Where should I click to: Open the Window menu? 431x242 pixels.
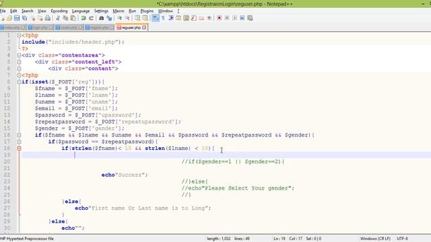(x=165, y=11)
